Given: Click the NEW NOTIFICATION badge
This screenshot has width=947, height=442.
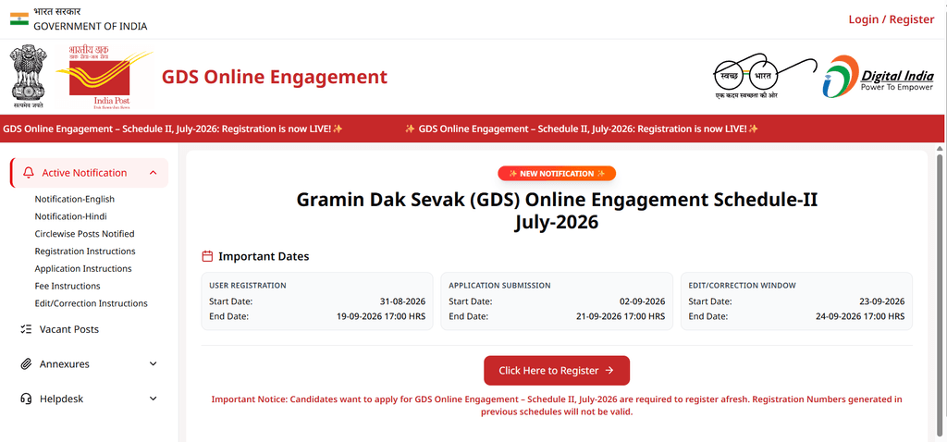Looking at the screenshot, I should coord(557,173).
